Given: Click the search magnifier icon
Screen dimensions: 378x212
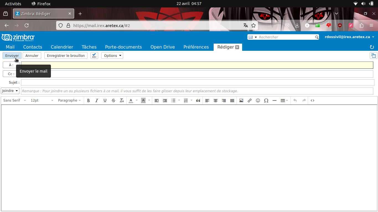Looking at the screenshot, I should coord(317,37).
